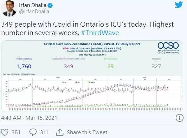Viewport: 187px width, 138px height.
Task: Click Share this Tweet text
Action: coord(87,132)
